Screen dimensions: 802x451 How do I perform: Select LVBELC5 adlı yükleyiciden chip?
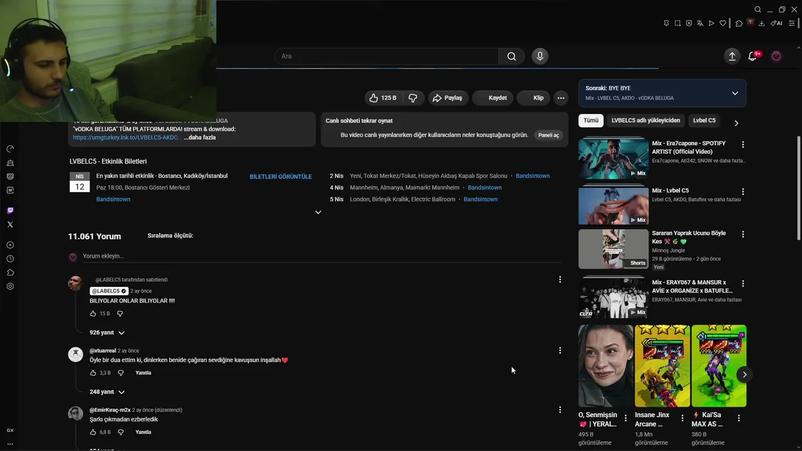(645, 120)
